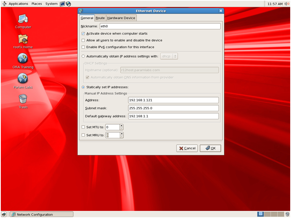Enable the Set MRU to checkbox
The width and height of the screenshot is (291, 218).
83,135
